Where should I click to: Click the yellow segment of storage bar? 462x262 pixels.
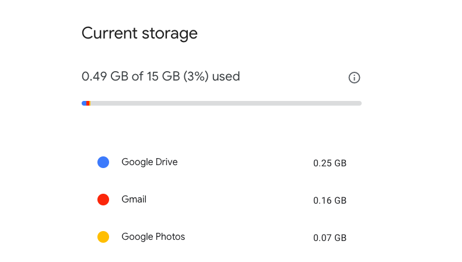click(89, 103)
